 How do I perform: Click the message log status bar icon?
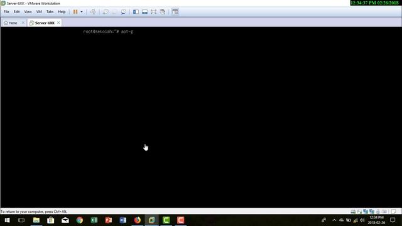[x=394, y=212]
